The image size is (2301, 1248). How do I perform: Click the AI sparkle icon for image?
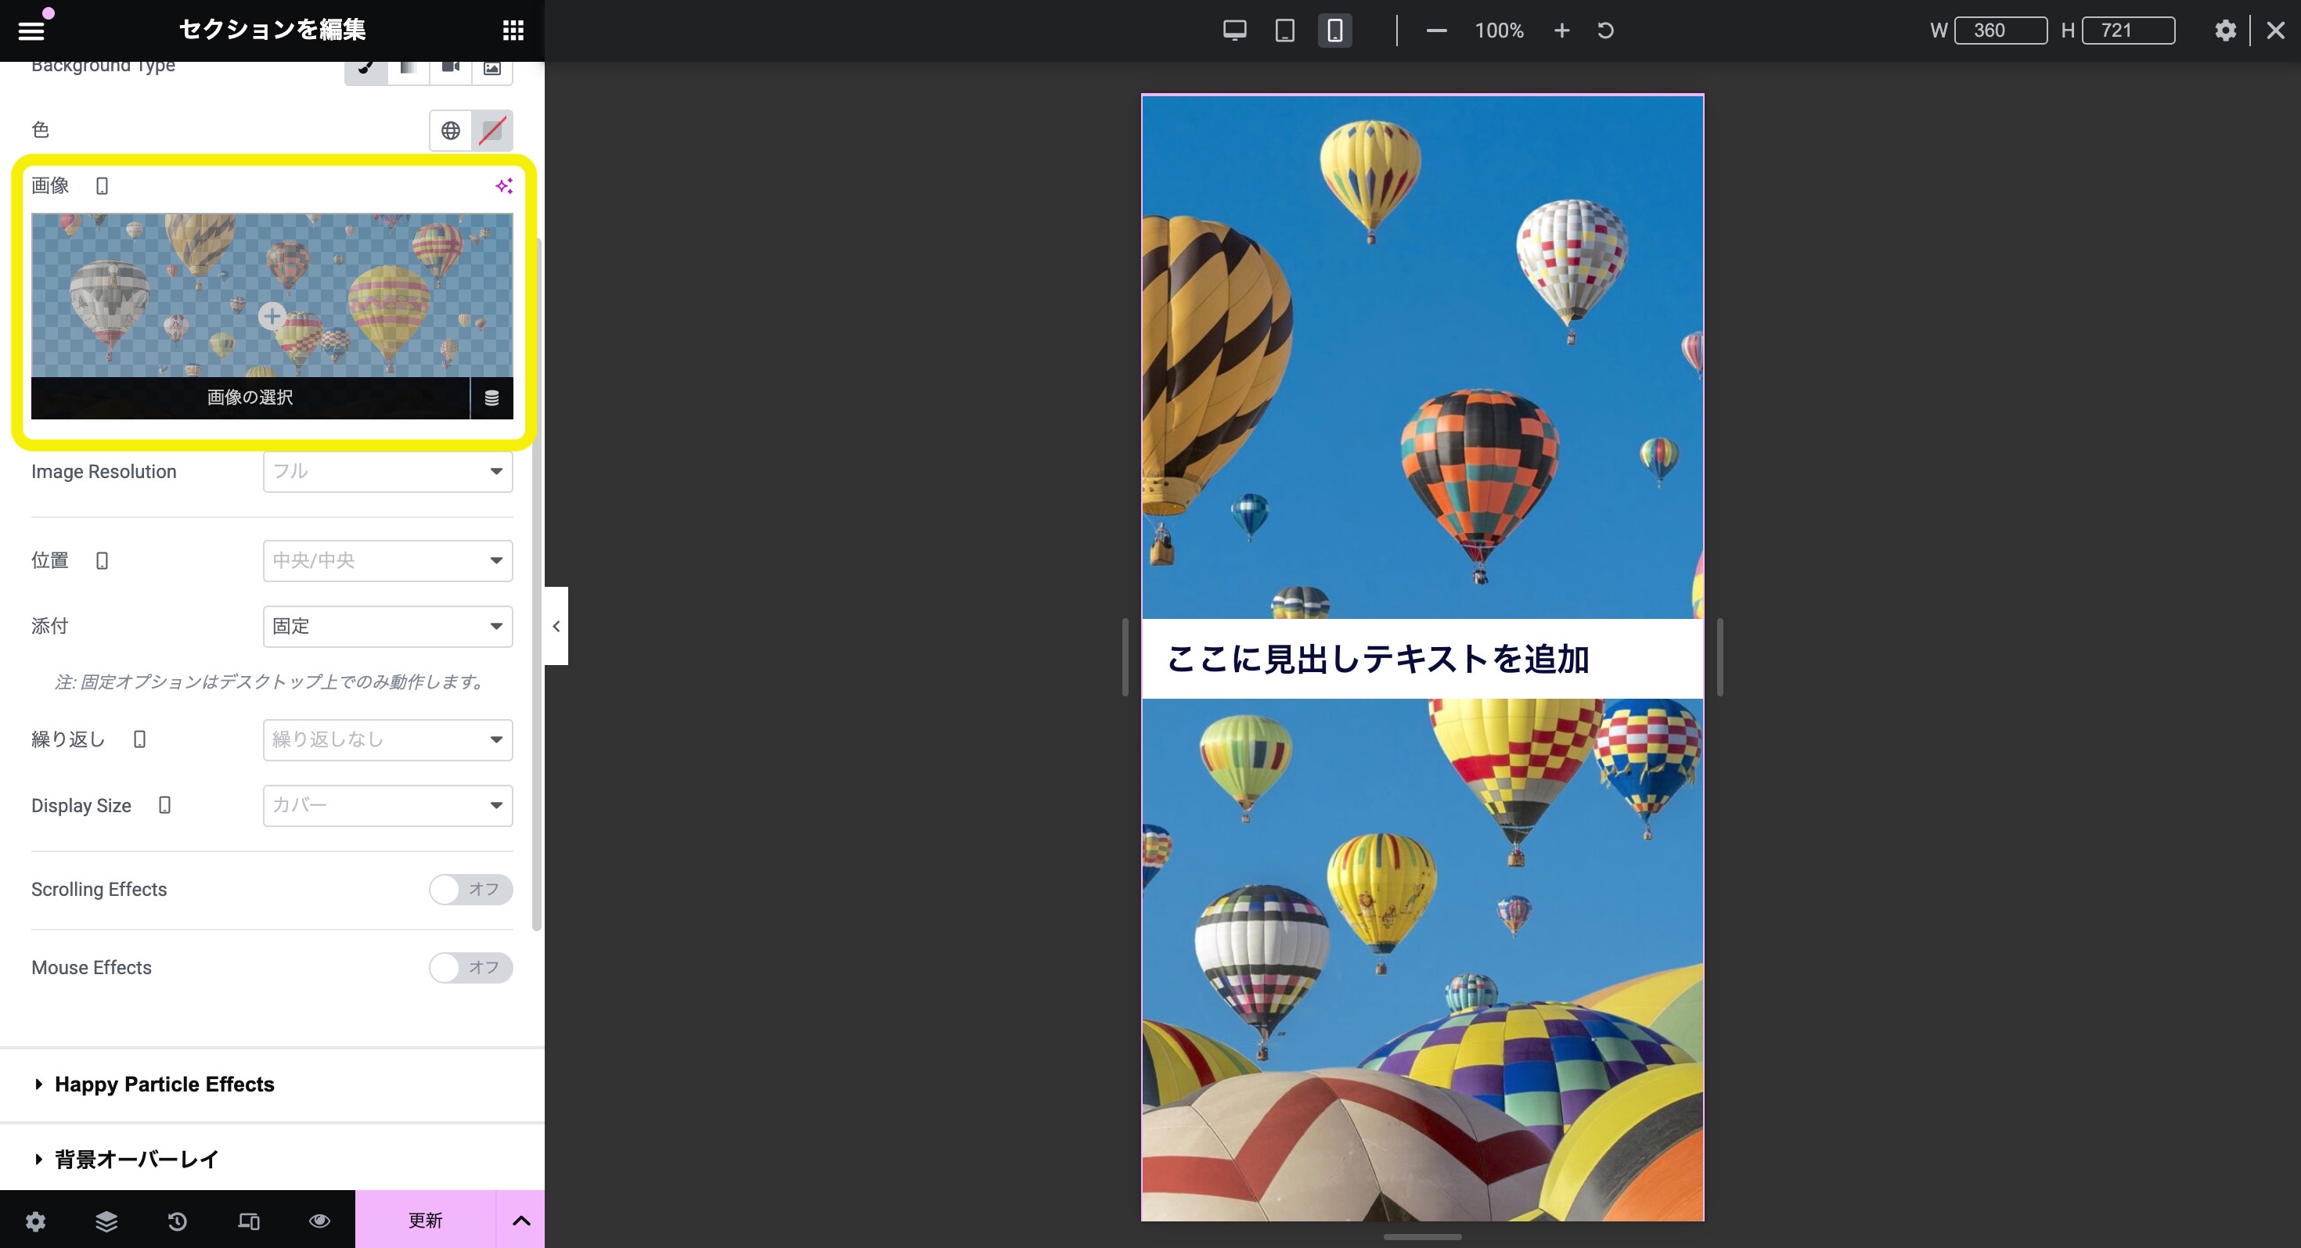point(504,185)
